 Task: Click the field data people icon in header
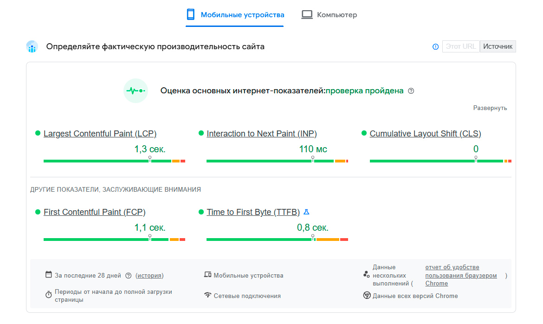coord(32,47)
